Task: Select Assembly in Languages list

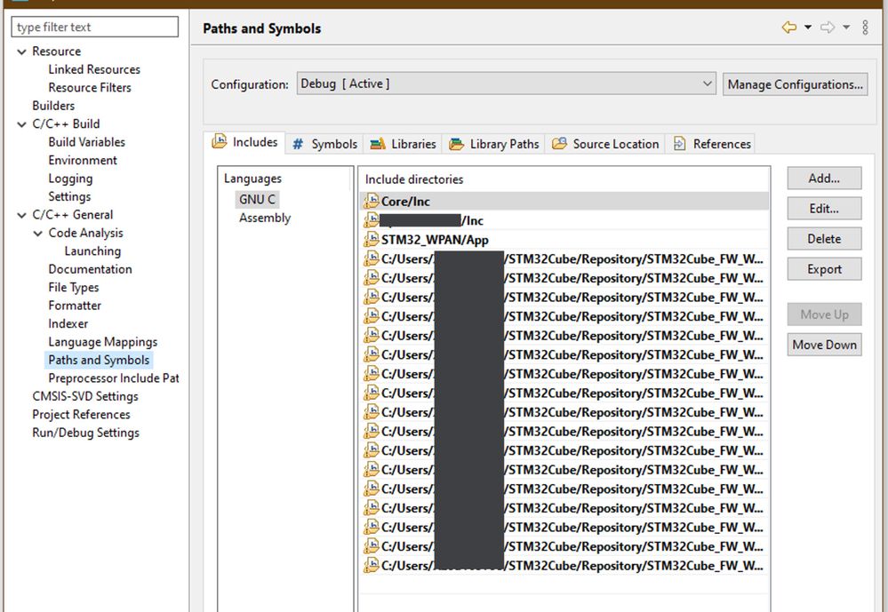Action: [265, 218]
